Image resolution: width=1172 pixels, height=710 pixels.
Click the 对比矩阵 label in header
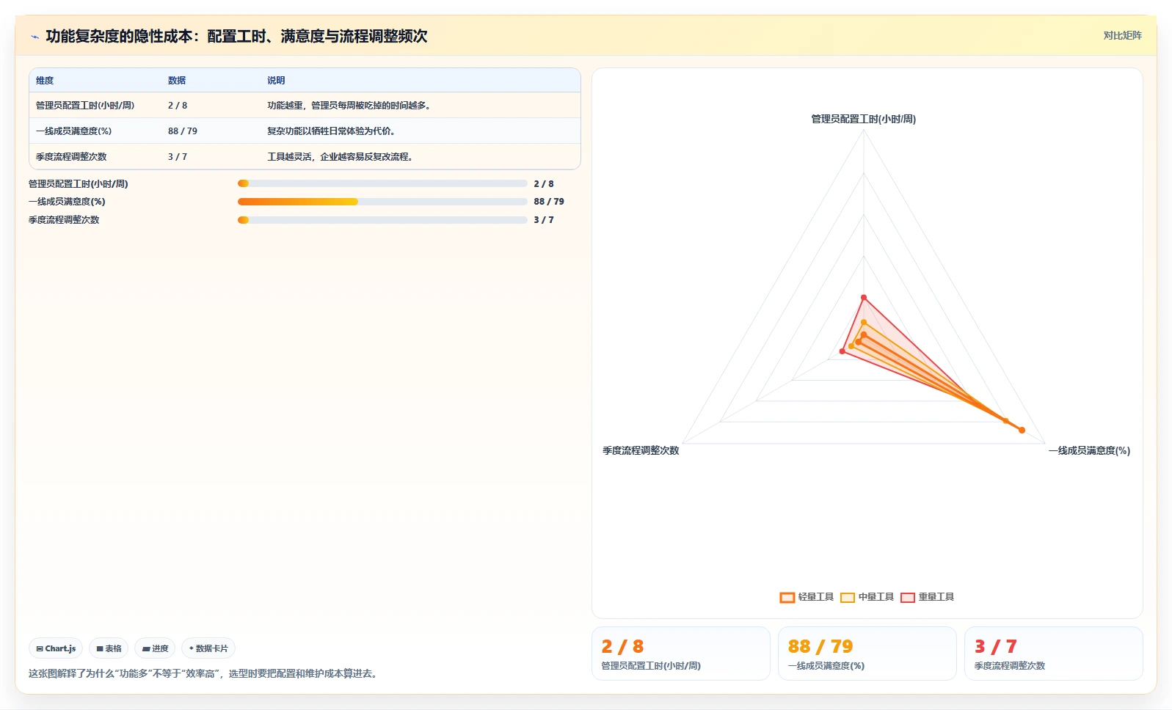click(x=1122, y=35)
